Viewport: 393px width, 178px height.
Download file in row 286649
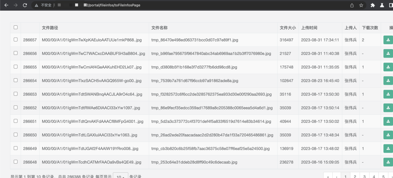[388, 148]
